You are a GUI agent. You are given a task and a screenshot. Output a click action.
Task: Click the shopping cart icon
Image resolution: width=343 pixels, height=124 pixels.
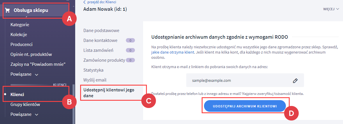coord(8,10)
